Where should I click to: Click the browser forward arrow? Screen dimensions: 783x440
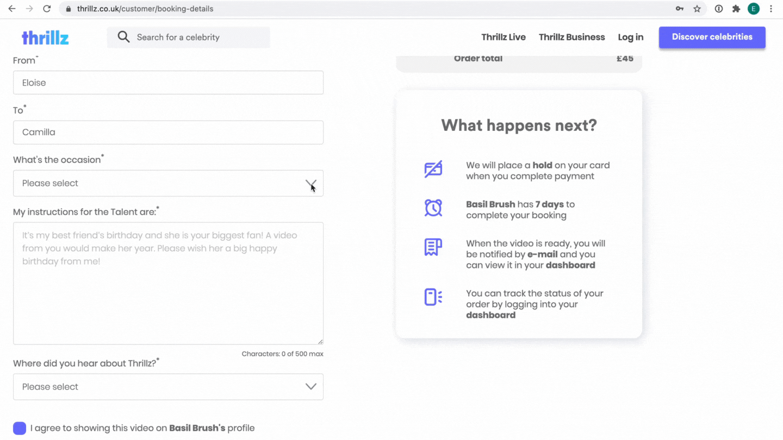point(29,9)
